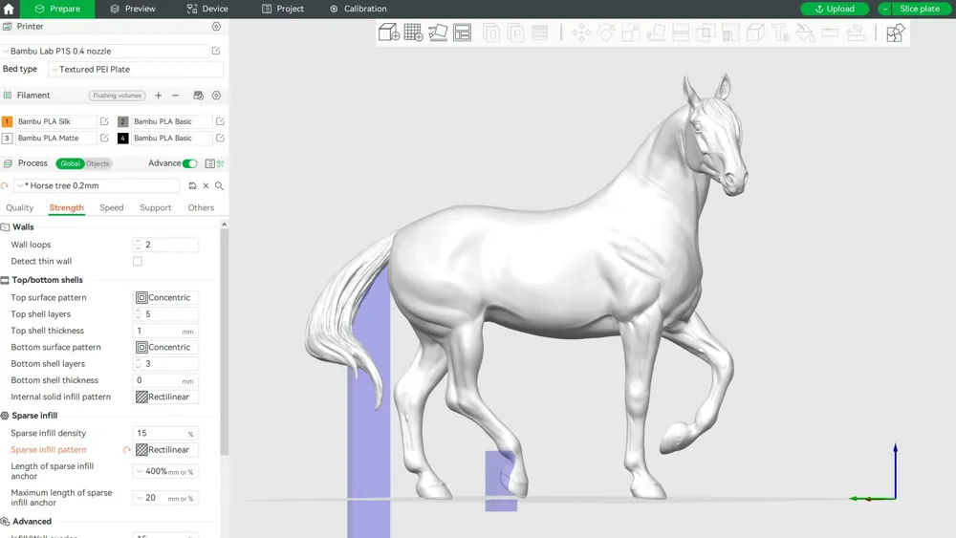Image resolution: width=956 pixels, height=538 pixels.
Task: Select the Measure tool
Action: 830,32
